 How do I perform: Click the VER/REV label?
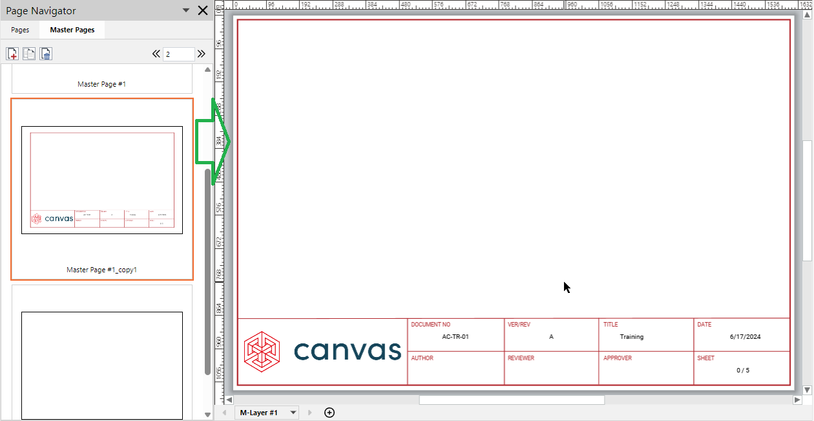pyautogui.click(x=519, y=325)
